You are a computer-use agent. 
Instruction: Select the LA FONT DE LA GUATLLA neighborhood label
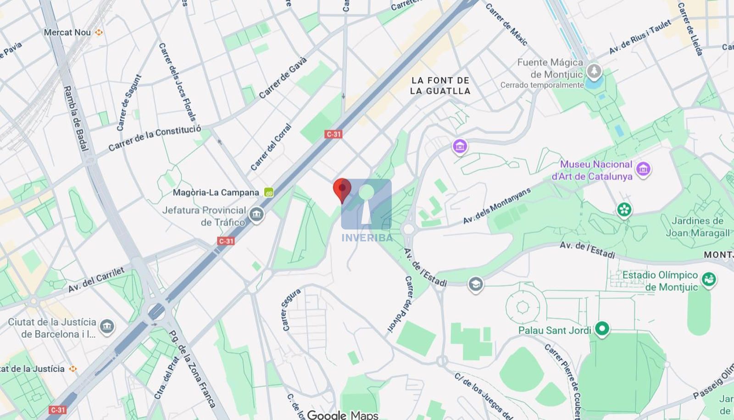pos(440,86)
